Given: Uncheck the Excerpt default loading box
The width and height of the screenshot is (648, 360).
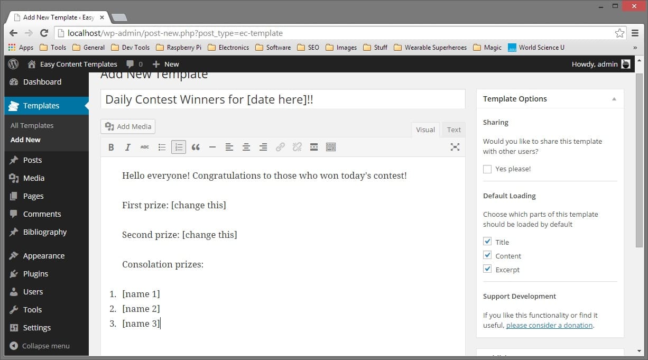Looking at the screenshot, I should (487, 269).
